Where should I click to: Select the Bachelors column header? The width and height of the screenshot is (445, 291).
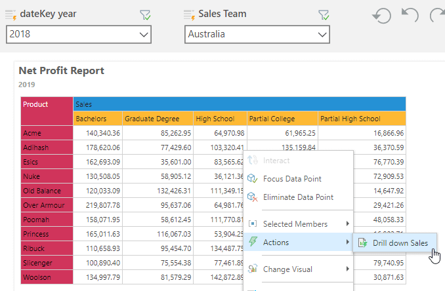98,119
